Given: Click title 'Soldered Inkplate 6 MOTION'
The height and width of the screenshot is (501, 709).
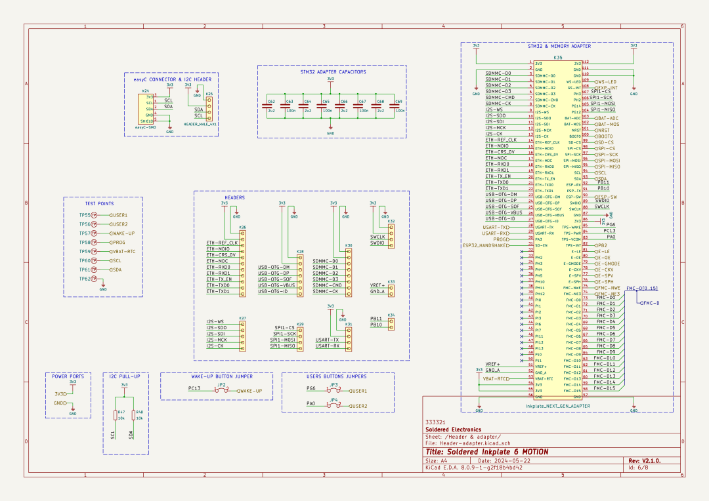Looking at the screenshot, I should coord(487,452).
